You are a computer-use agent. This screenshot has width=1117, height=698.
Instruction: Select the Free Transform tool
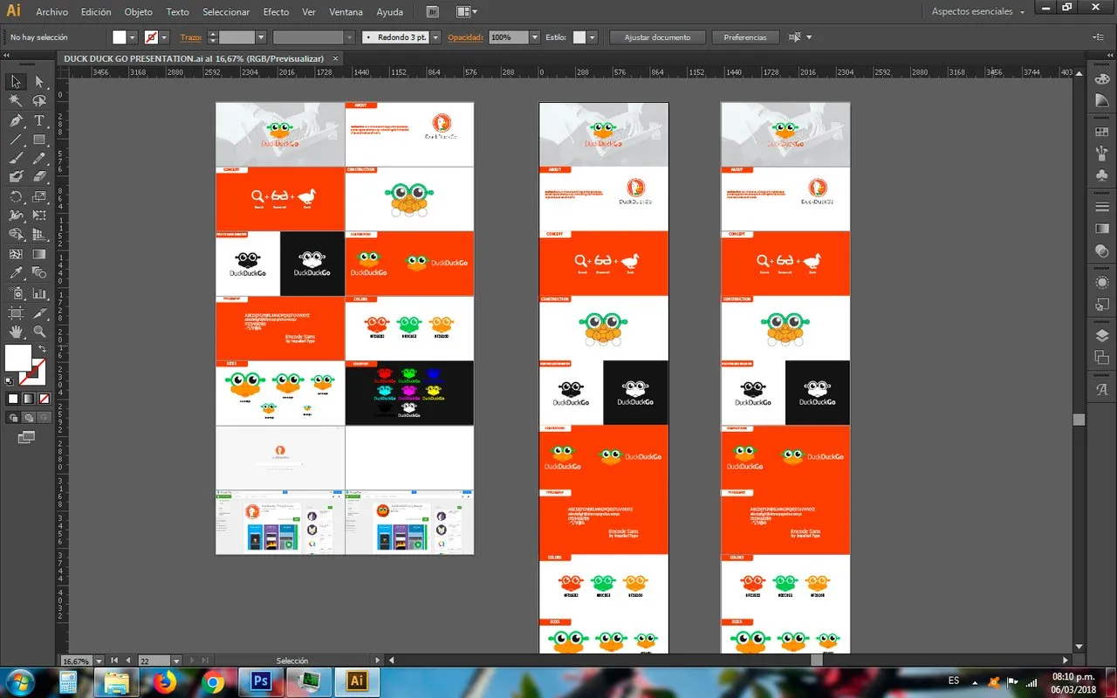[x=39, y=216]
